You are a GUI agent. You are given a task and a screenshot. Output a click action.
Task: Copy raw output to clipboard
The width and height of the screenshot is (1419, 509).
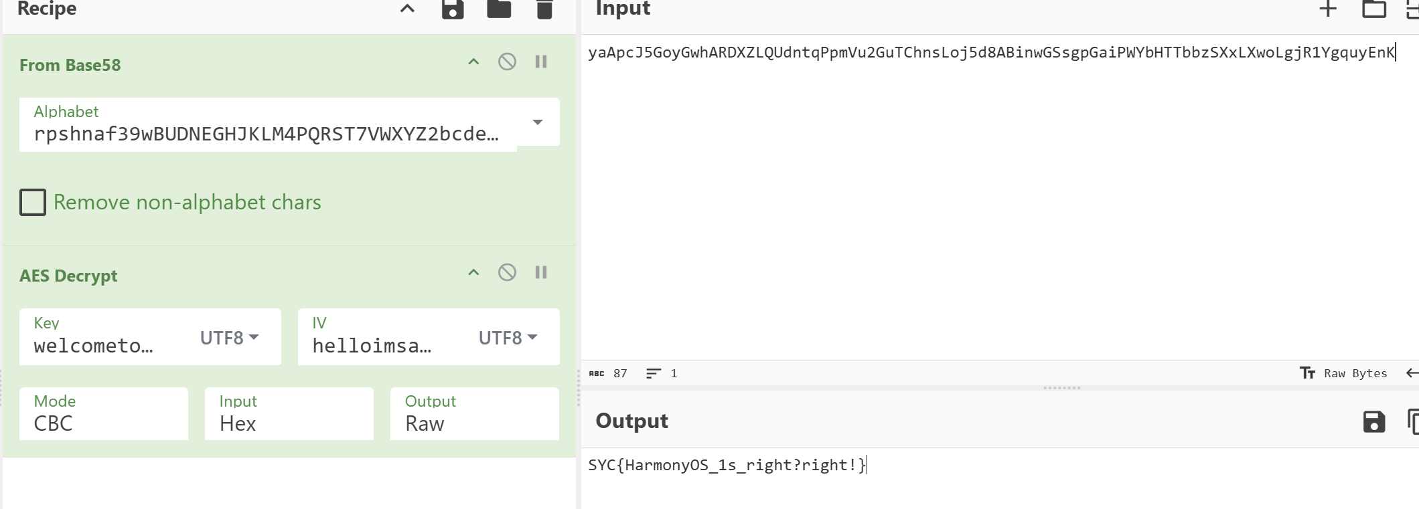[x=1413, y=422]
